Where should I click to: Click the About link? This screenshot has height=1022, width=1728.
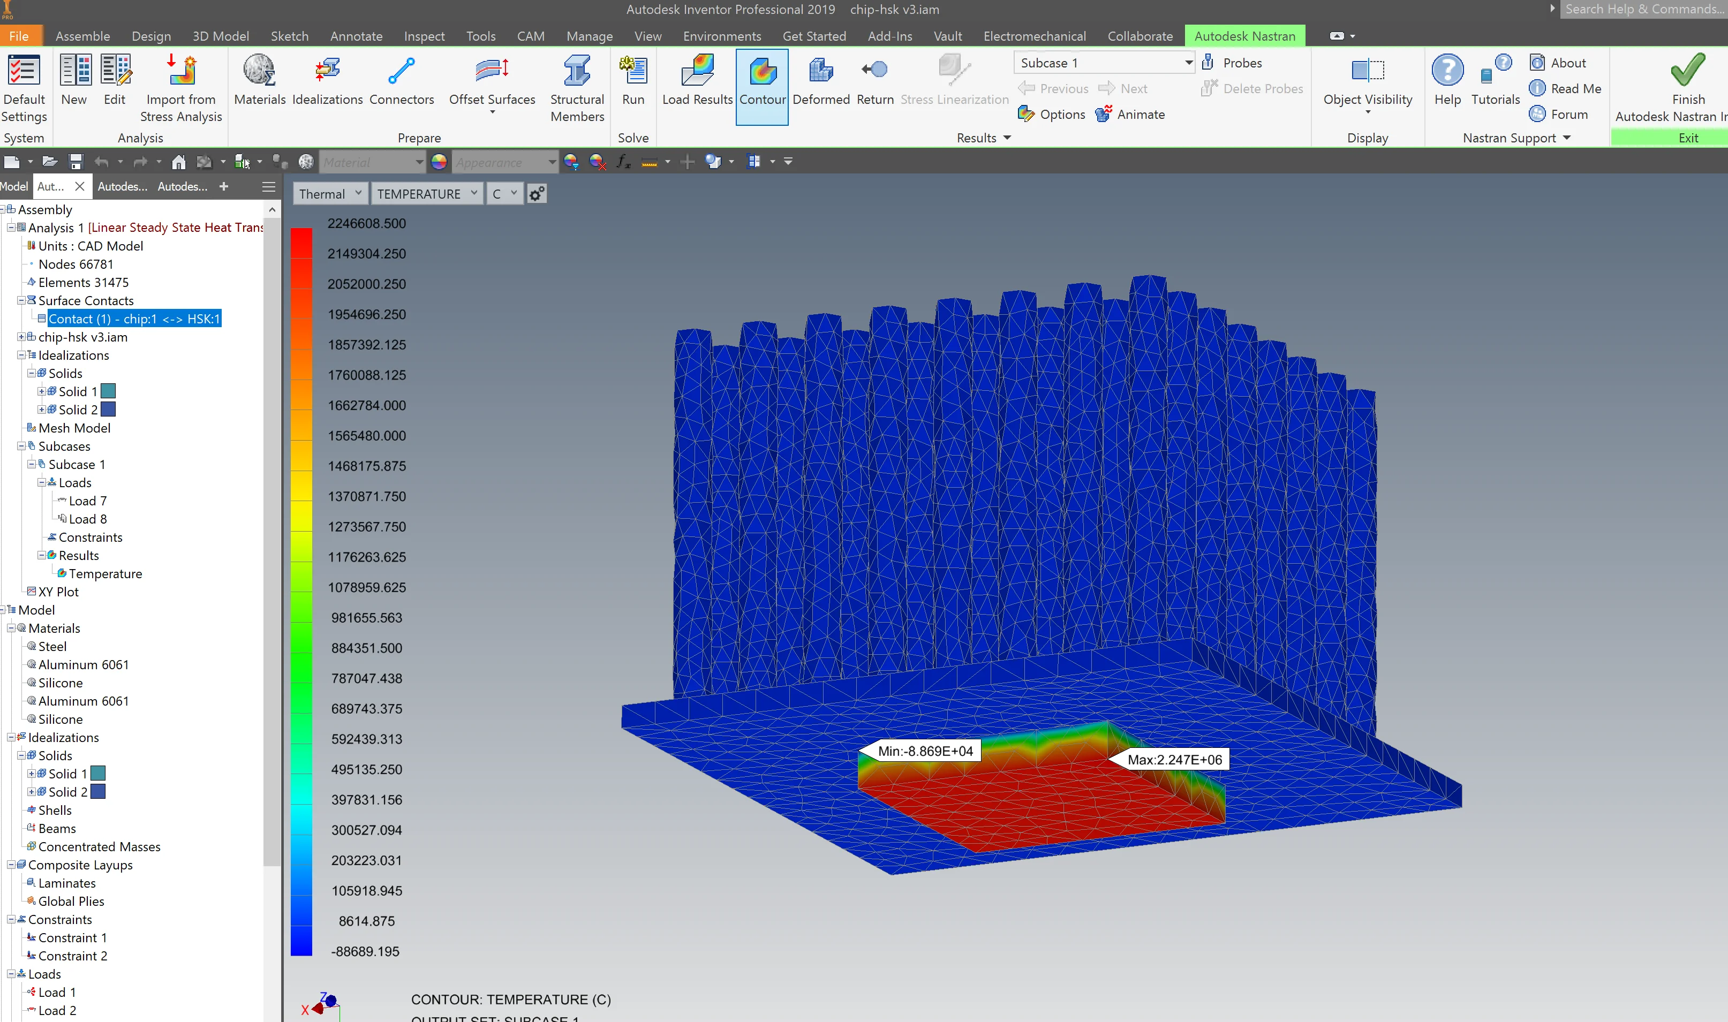(x=1558, y=63)
